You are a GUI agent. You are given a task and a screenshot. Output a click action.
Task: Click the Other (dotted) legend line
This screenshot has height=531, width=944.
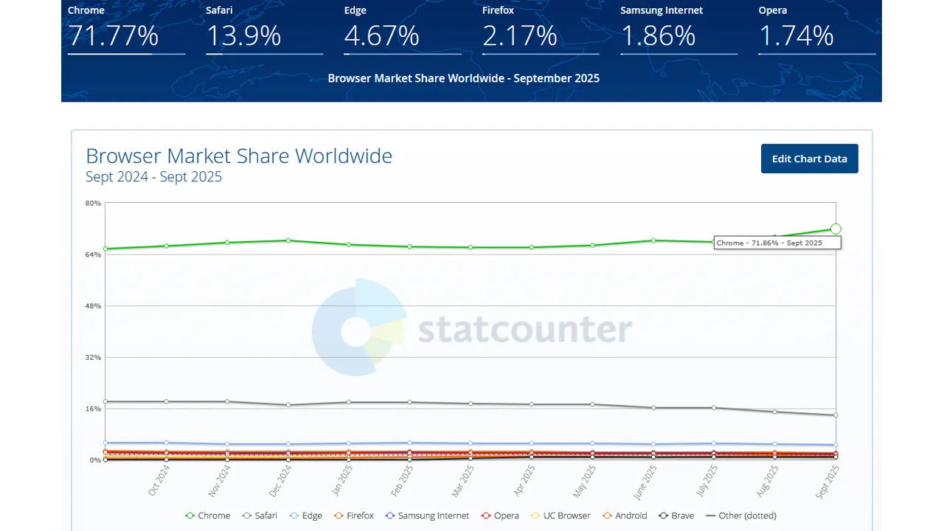(x=711, y=516)
